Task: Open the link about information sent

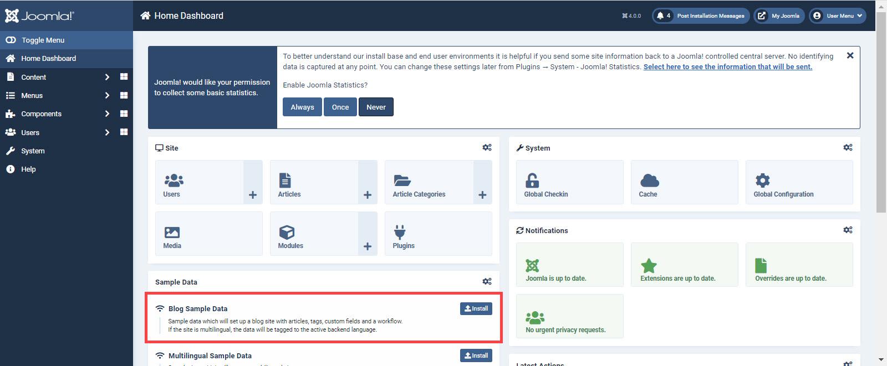Action: point(727,66)
